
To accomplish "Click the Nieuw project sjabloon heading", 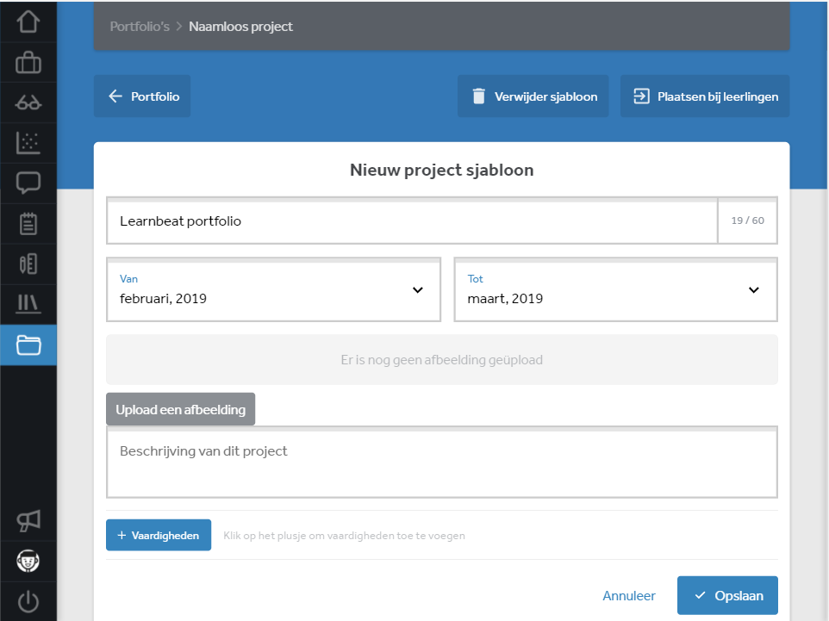I will (x=442, y=171).
